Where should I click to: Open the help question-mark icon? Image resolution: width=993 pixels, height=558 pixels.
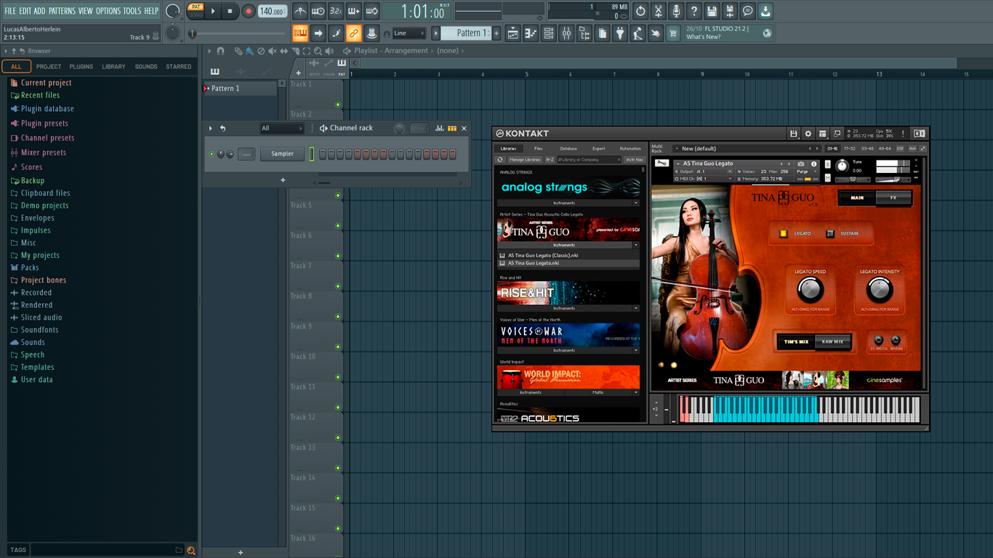[x=694, y=11]
